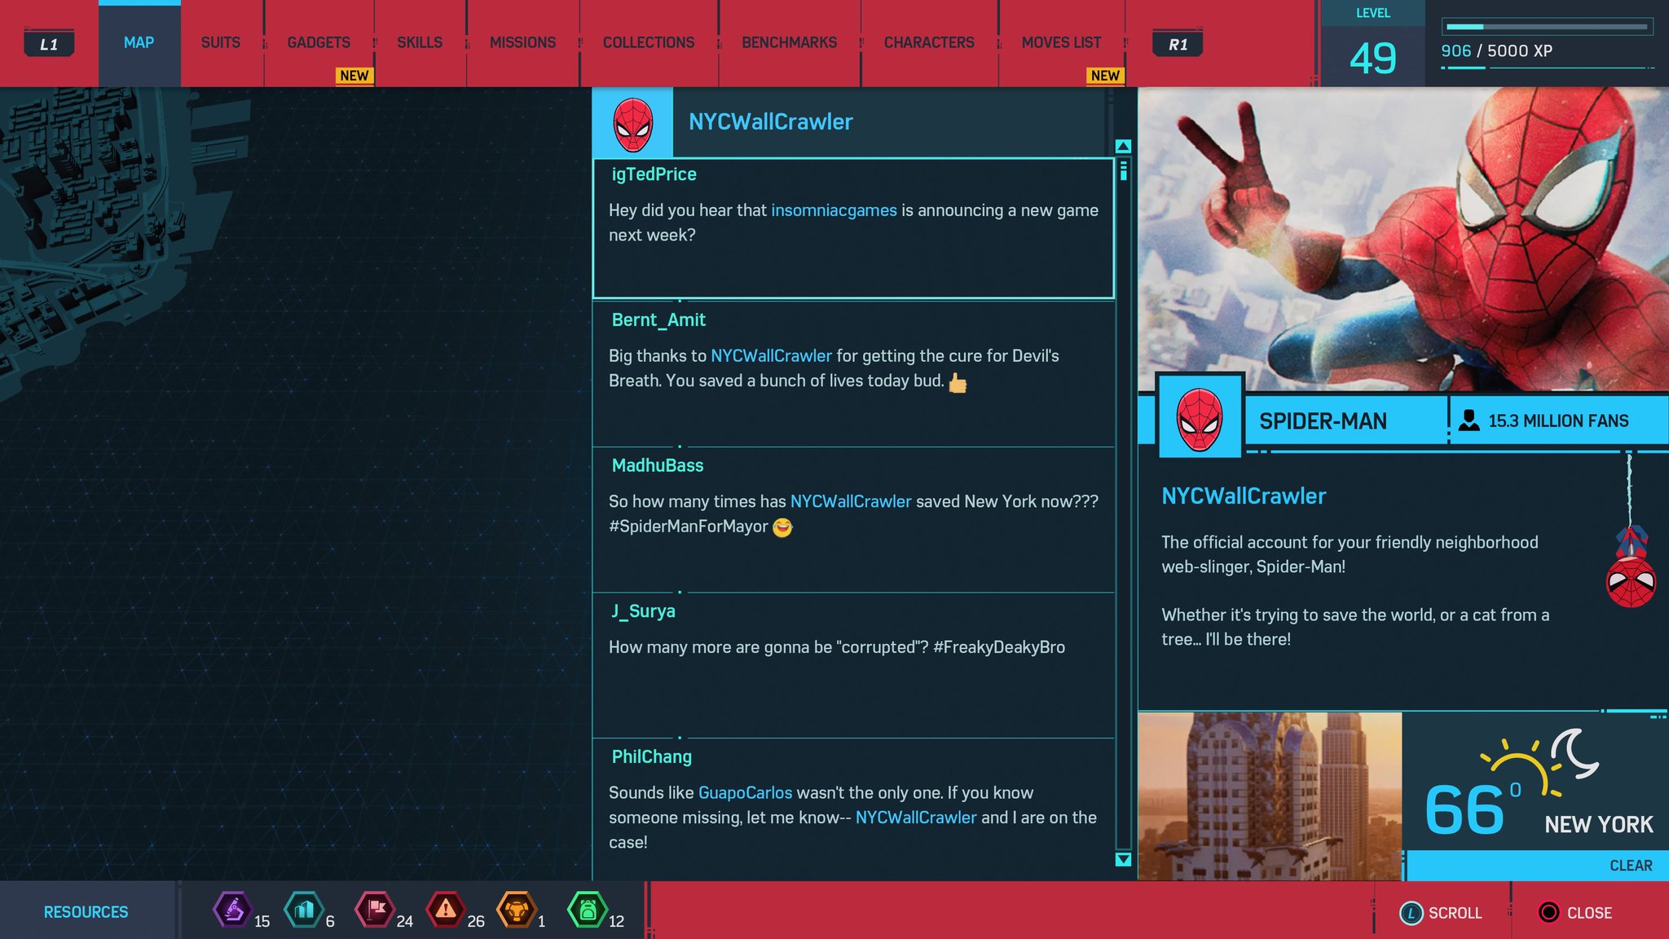Open the Suits tab
The width and height of the screenshot is (1669, 939).
coord(220,42)
